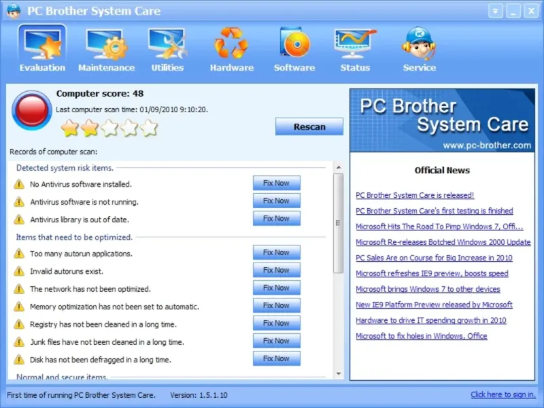The width and height of the screenshot is (544, 408).
Task: Click the scan records scrollbar thumb
Action: click(339, 223)
